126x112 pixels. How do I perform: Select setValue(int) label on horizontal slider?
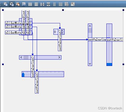click(x=37, y=82)
